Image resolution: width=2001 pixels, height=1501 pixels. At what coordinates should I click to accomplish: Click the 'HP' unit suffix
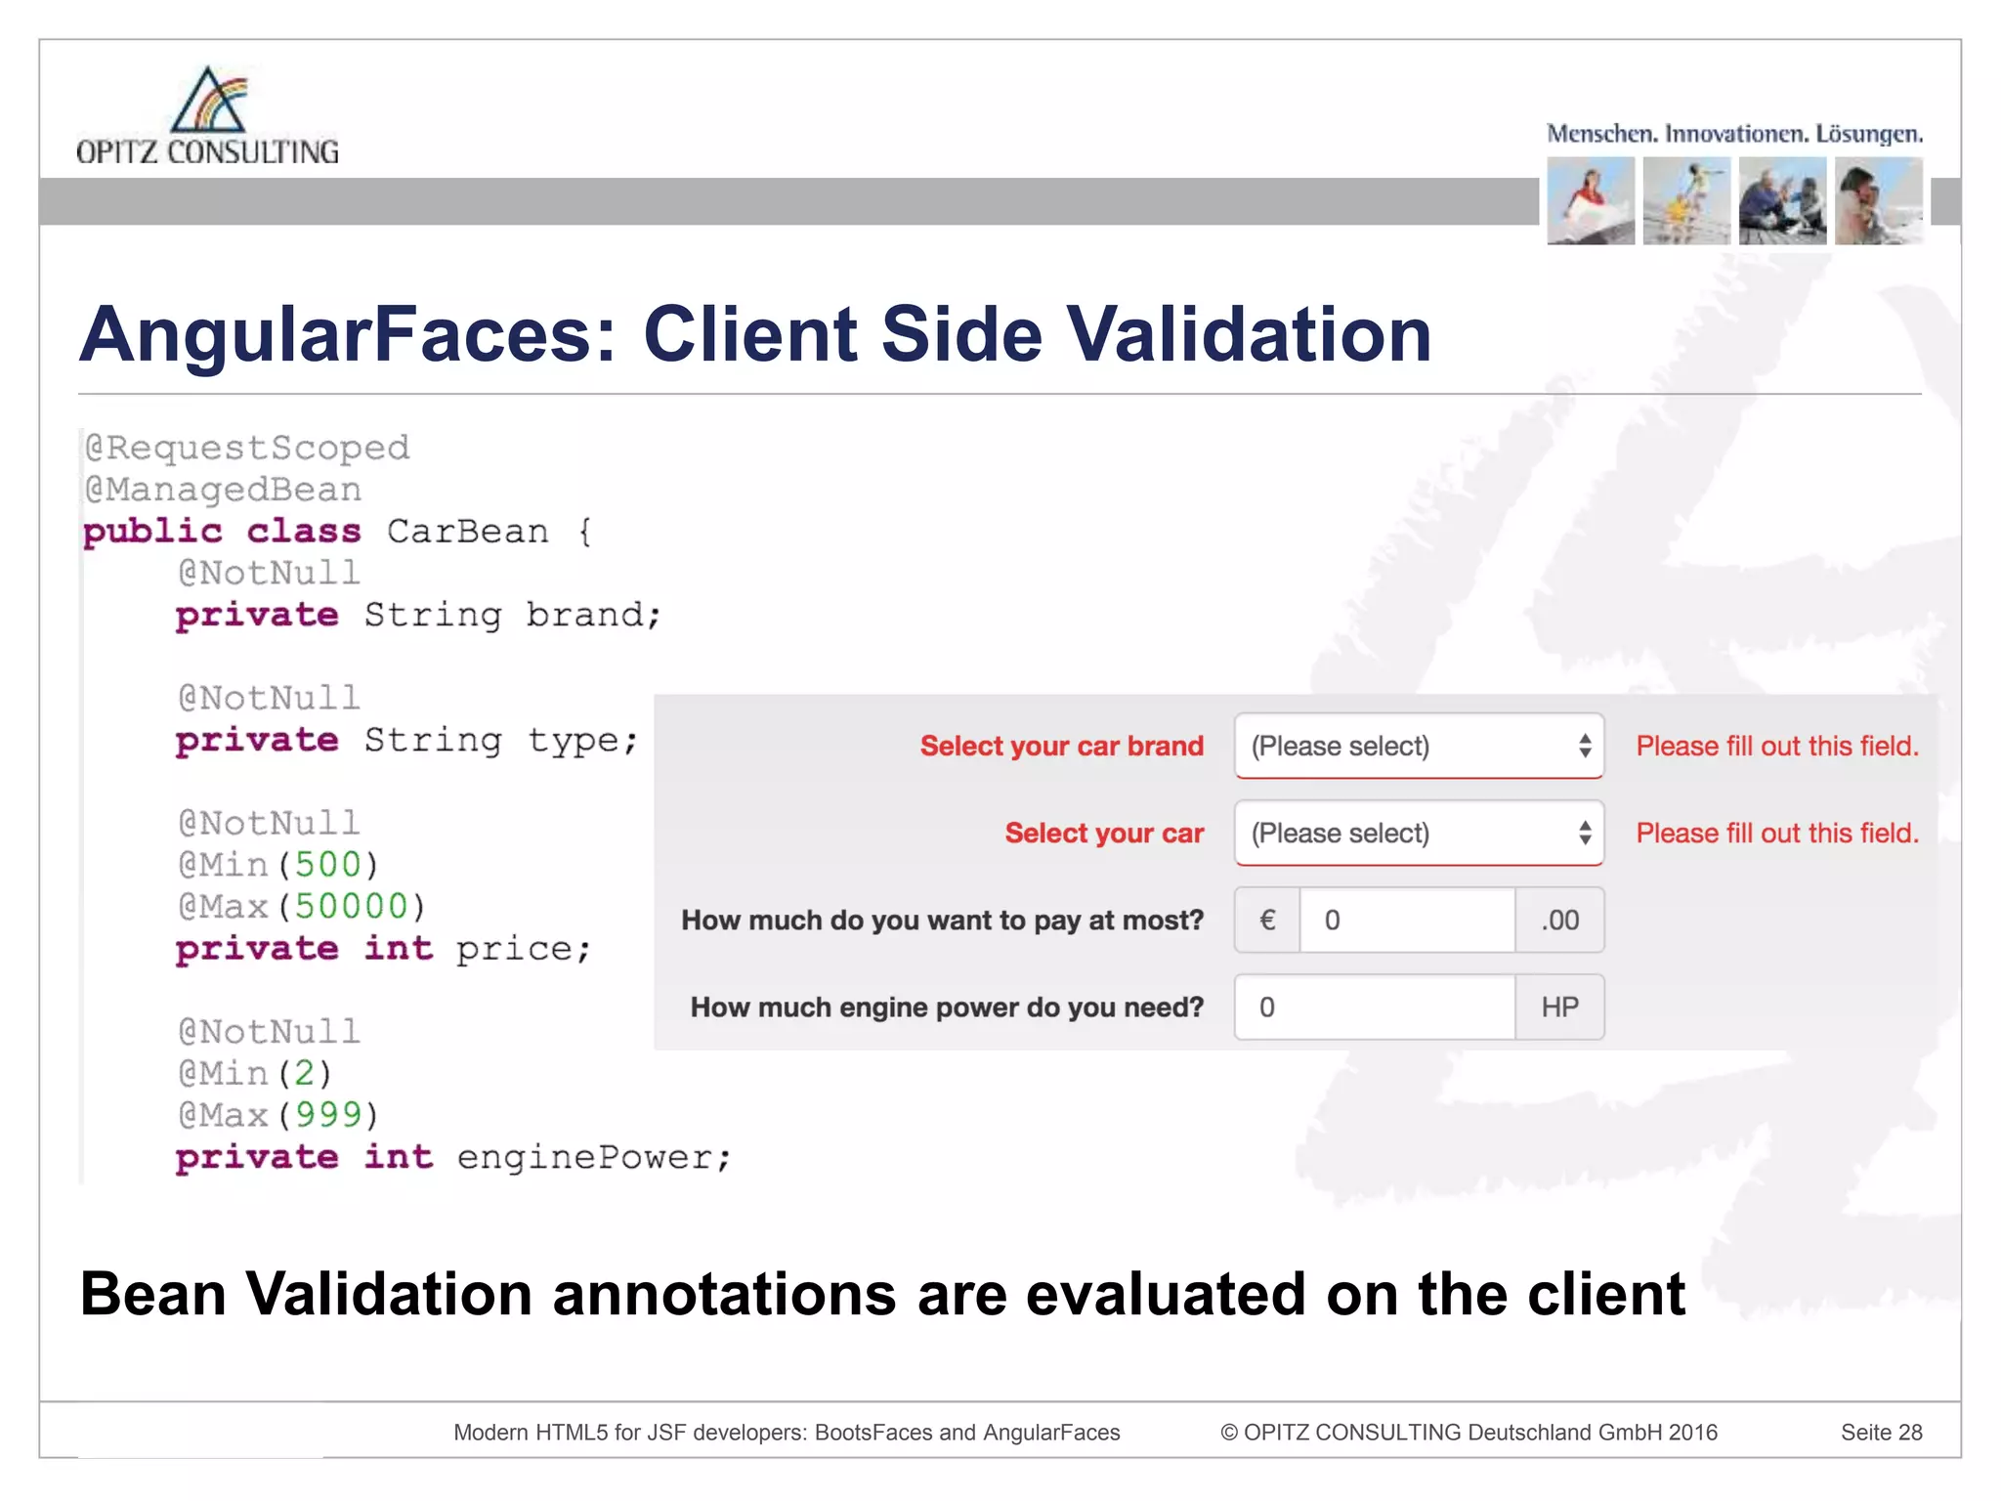point(1559,1007)
